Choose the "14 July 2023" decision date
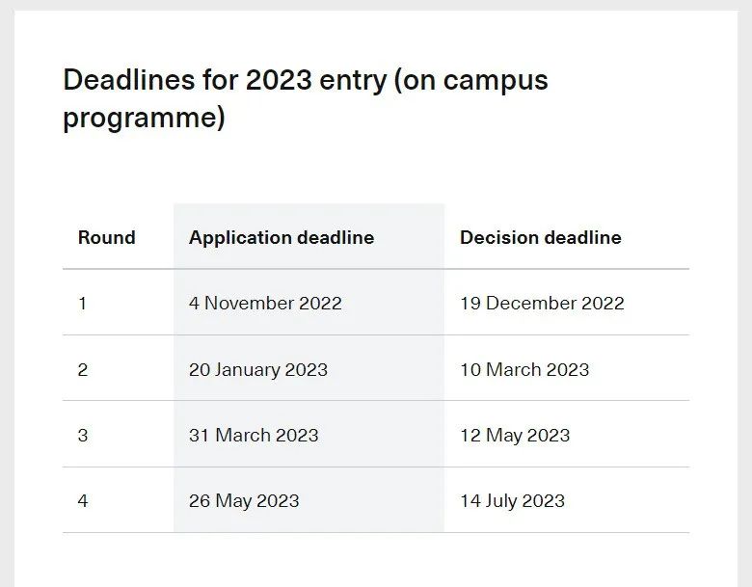This screenshot has height=587, width=752. click(x=512, y=501)
